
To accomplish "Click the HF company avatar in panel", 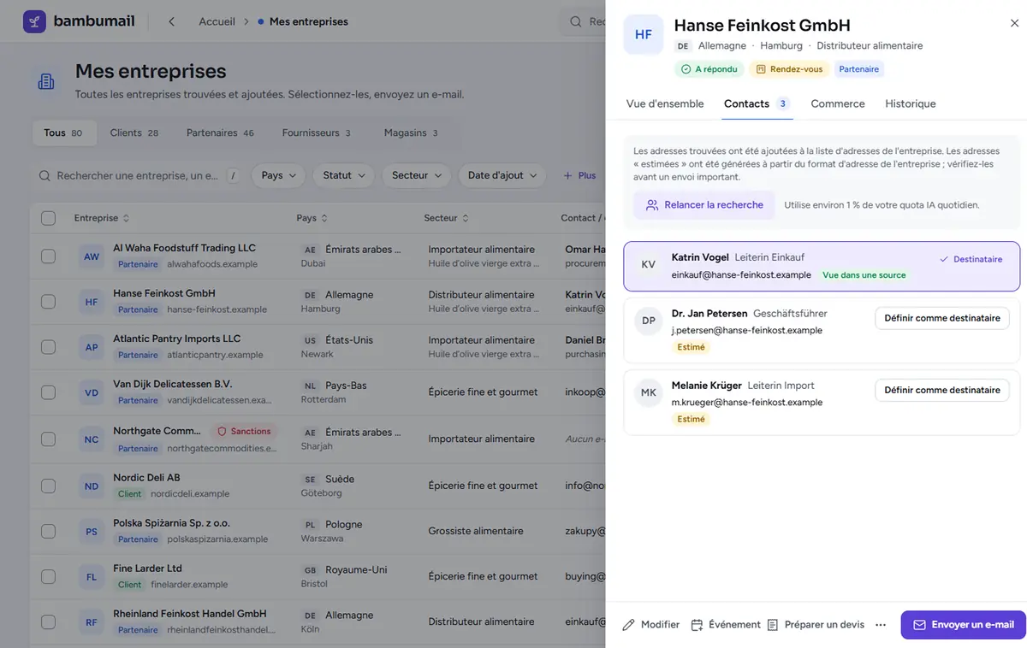I will click(x=643, y=35).
